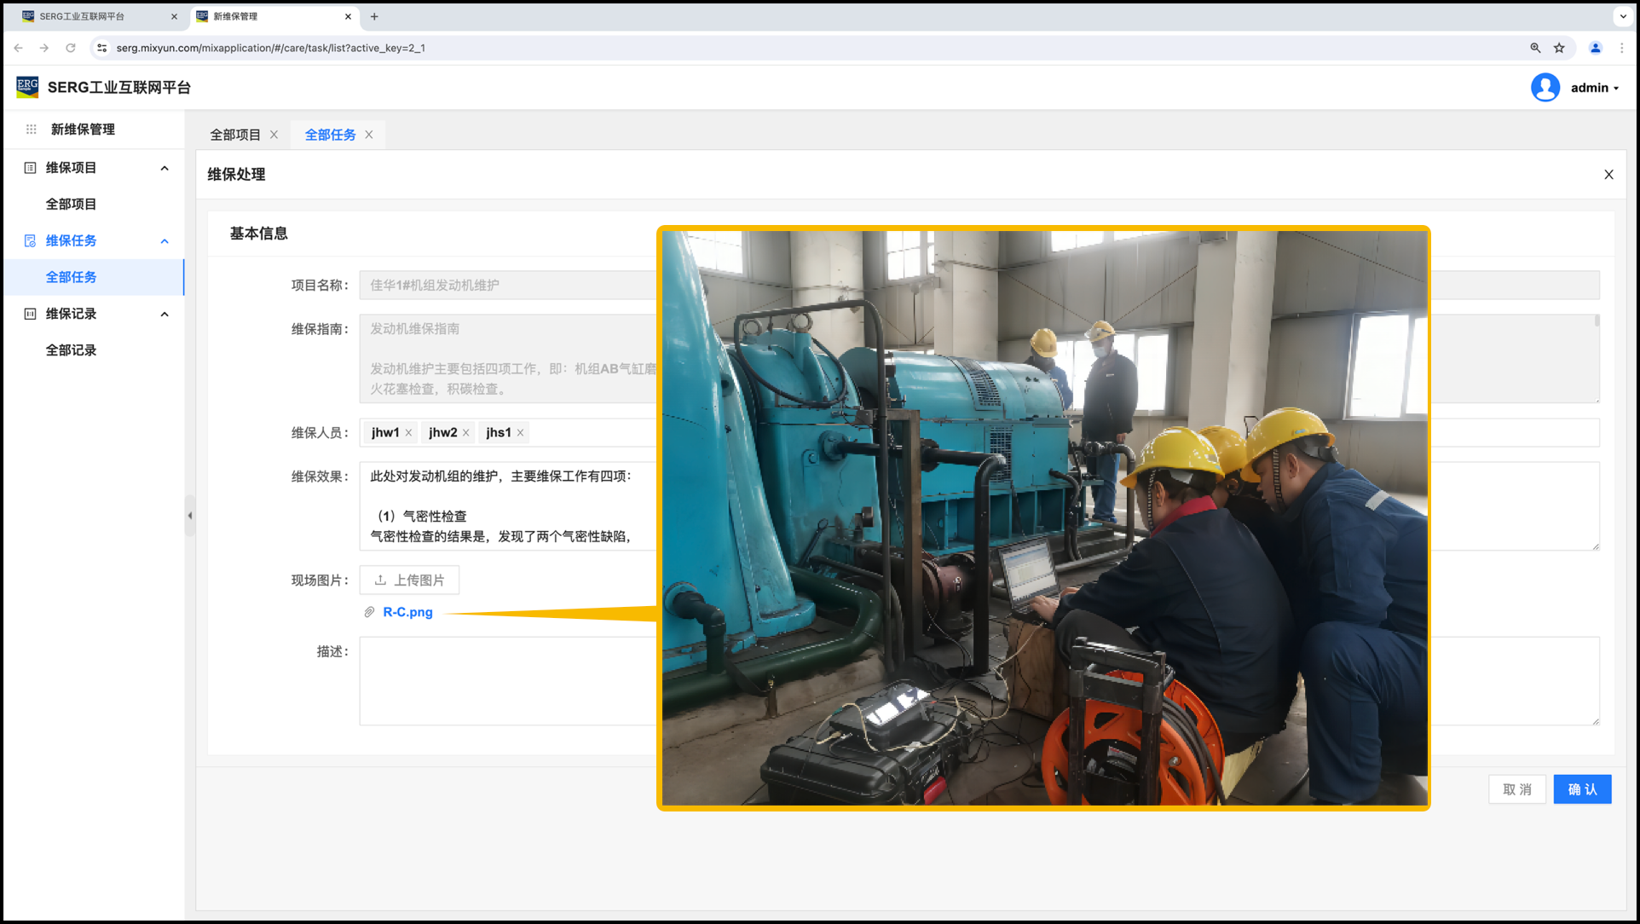The width and height of the screenshot is (1640, 924).
Task: Collapse the 维保记录 menu group
Action: (165, 314)
